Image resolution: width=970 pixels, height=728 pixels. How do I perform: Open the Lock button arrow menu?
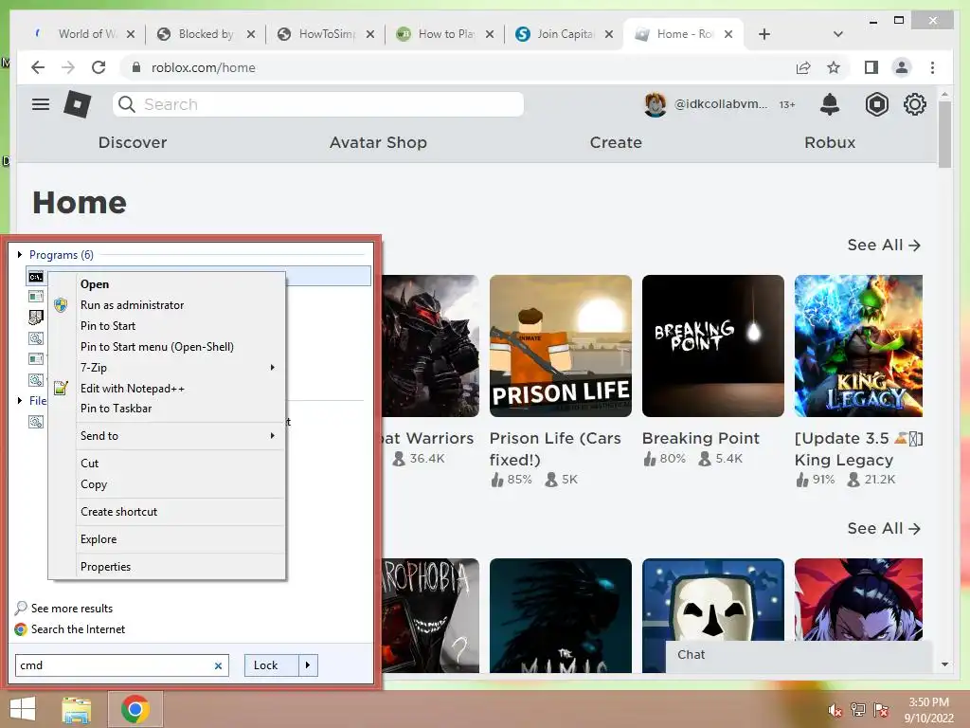click(308, 665)
